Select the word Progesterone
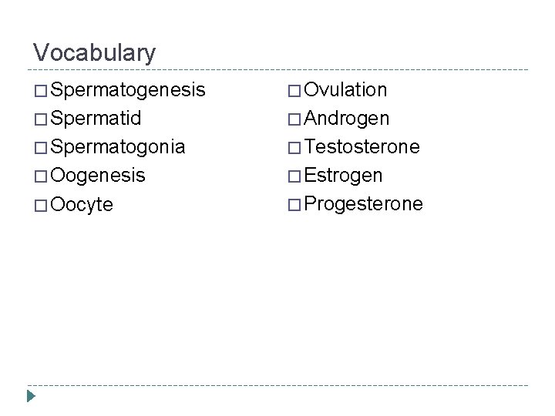The width and height of the screenshot is (555, 416). click(x=364, y=204)
